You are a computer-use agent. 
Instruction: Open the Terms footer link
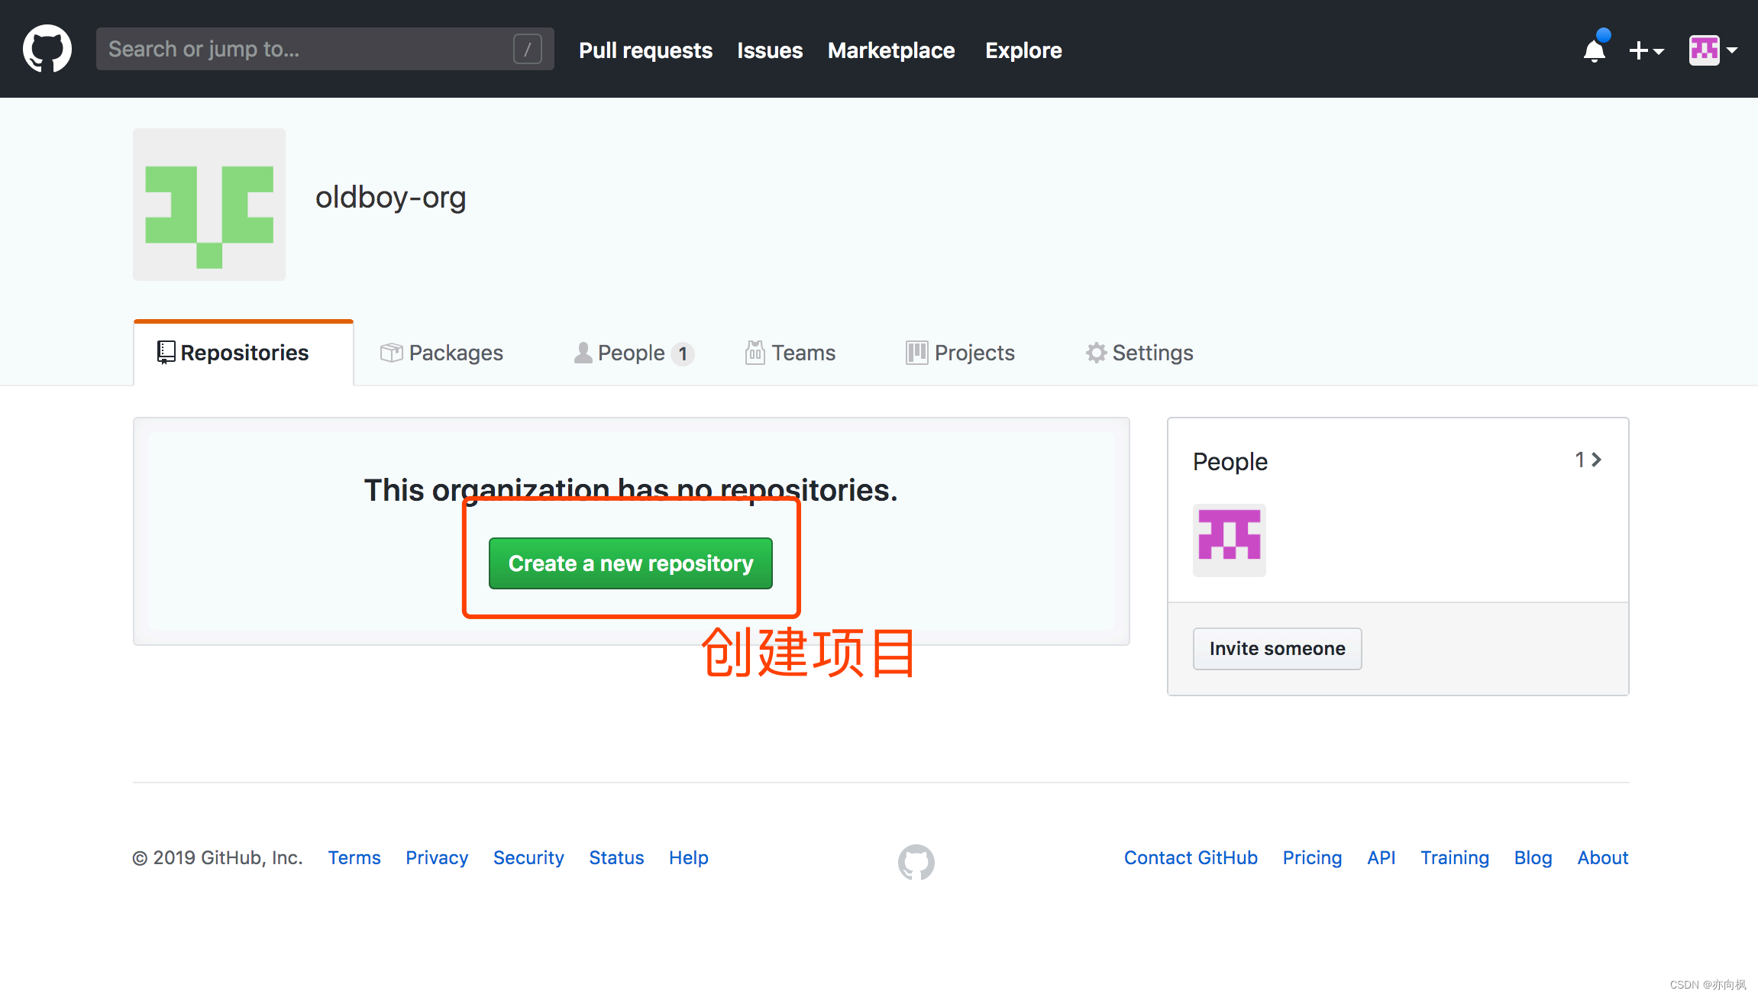(354, 858)
